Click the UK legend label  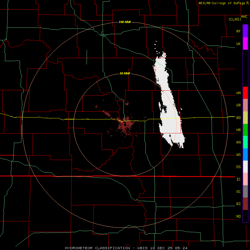click(238, 44)
